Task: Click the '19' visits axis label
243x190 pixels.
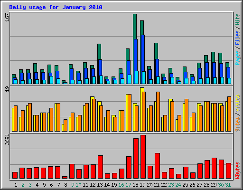Action: pos(8,89)
